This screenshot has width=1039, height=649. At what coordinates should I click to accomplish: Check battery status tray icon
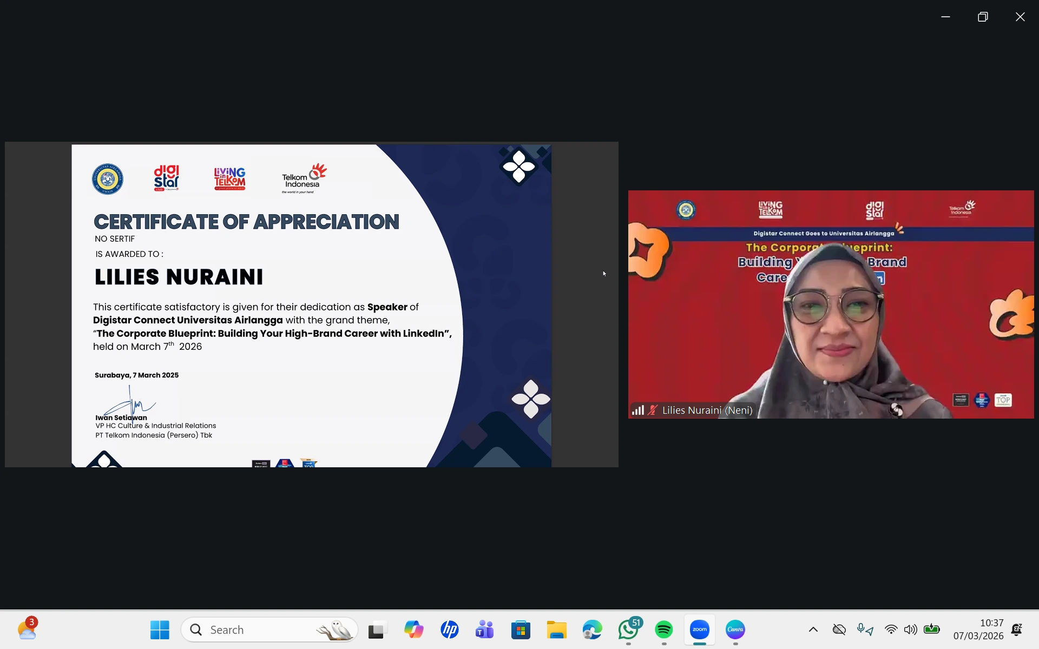pos(932,629)
